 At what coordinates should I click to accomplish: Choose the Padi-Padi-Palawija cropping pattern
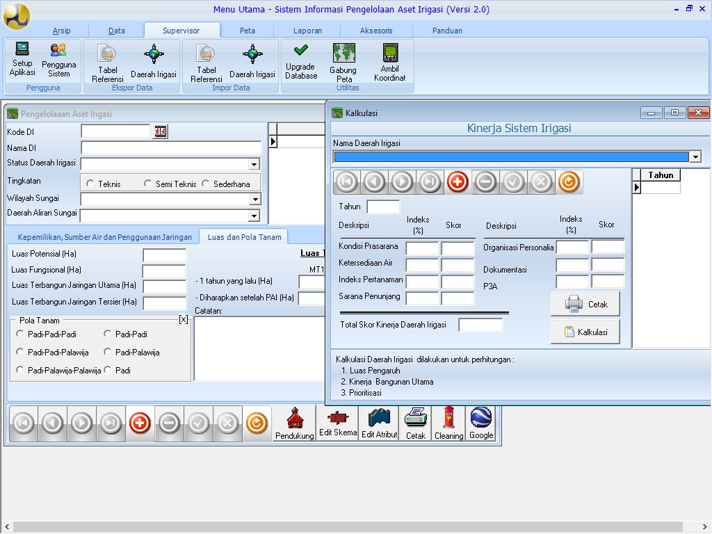point(20,353)
